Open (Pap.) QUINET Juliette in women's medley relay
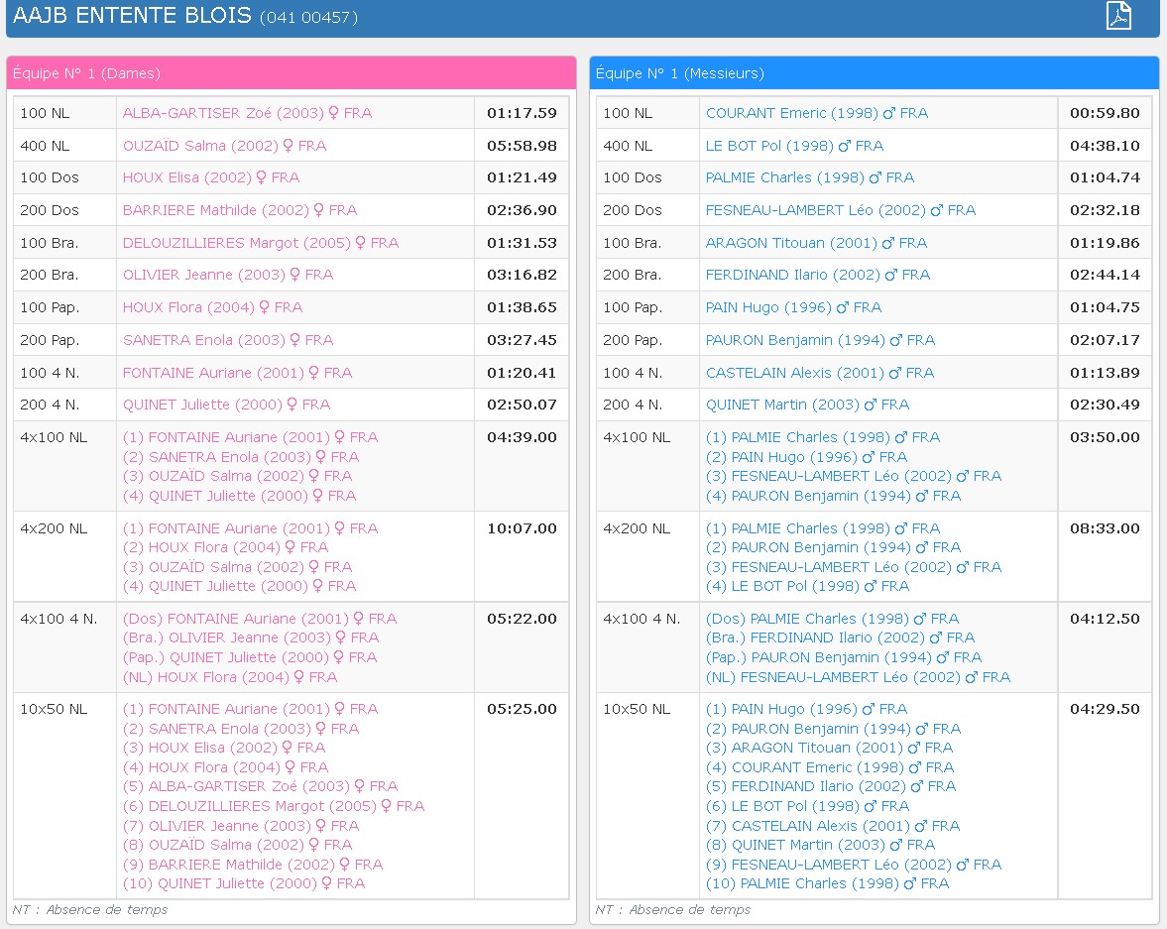The width and height of the screenshot is (1167, 929). click(x=250, y=658)
